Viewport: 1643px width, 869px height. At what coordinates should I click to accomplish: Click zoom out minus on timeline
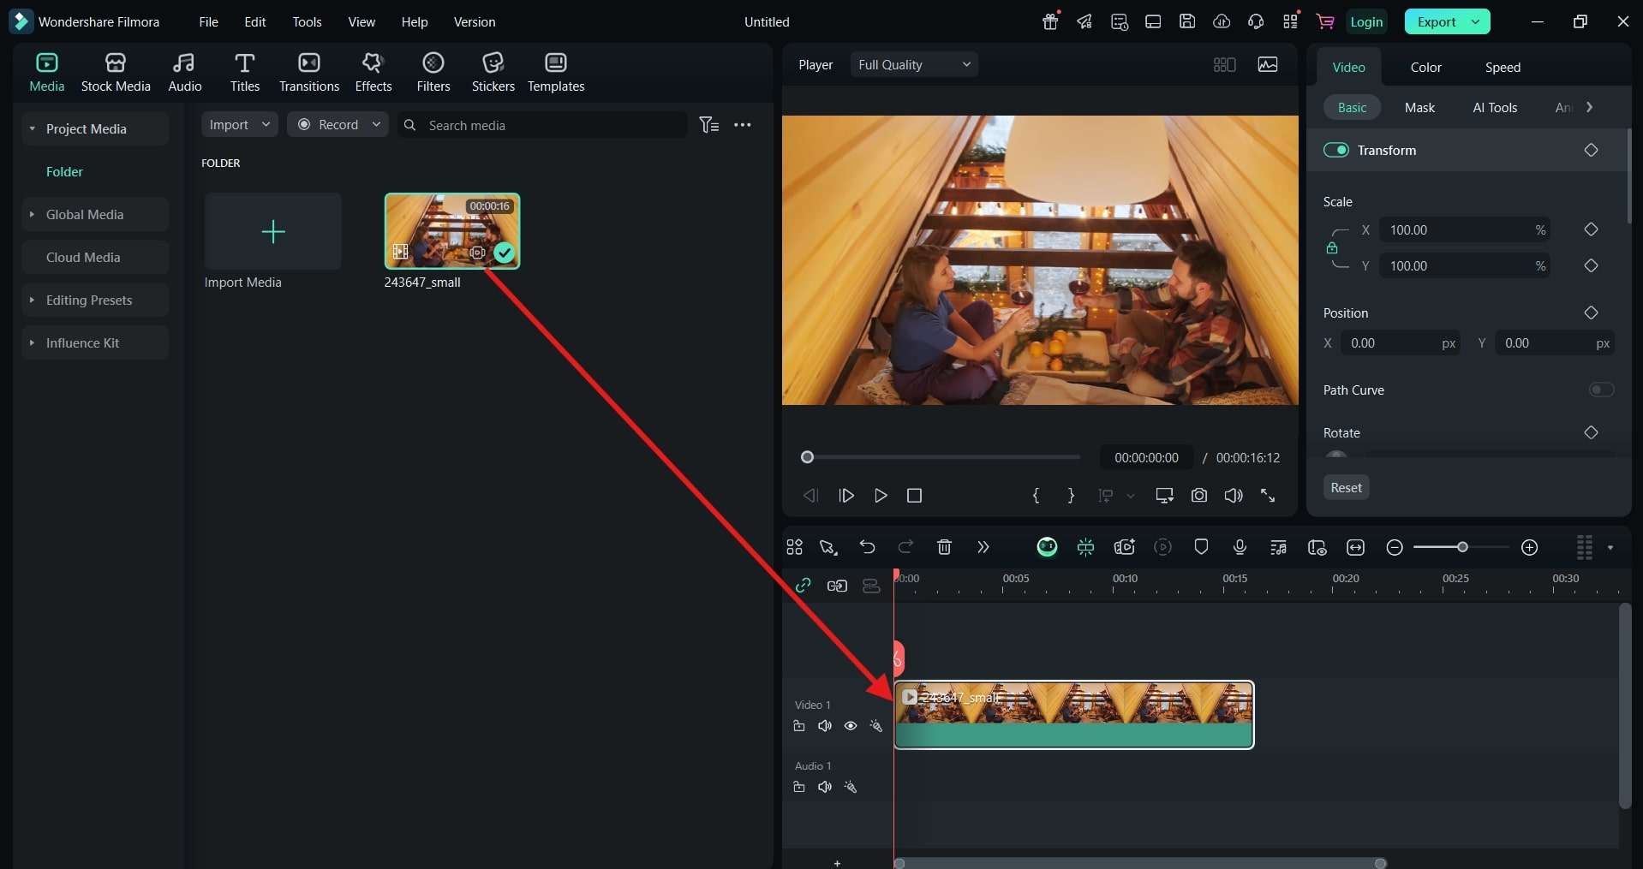tap(1395, 547)
